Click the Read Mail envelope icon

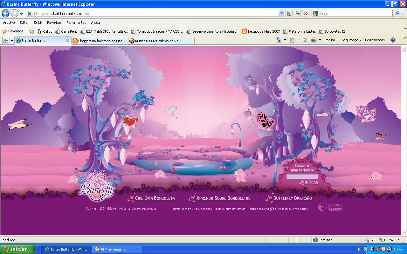click(x=305, y=40)
